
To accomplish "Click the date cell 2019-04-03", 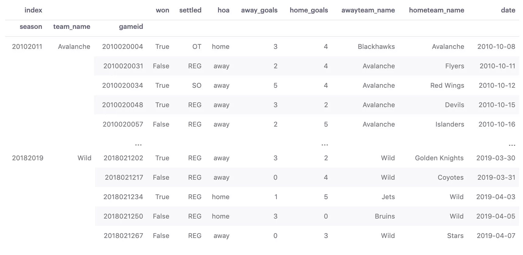I will [x=496, y=197].
